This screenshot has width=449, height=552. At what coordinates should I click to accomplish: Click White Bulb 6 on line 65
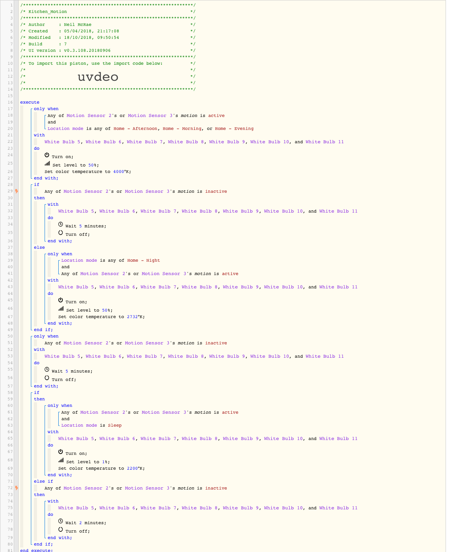[117, 439]
